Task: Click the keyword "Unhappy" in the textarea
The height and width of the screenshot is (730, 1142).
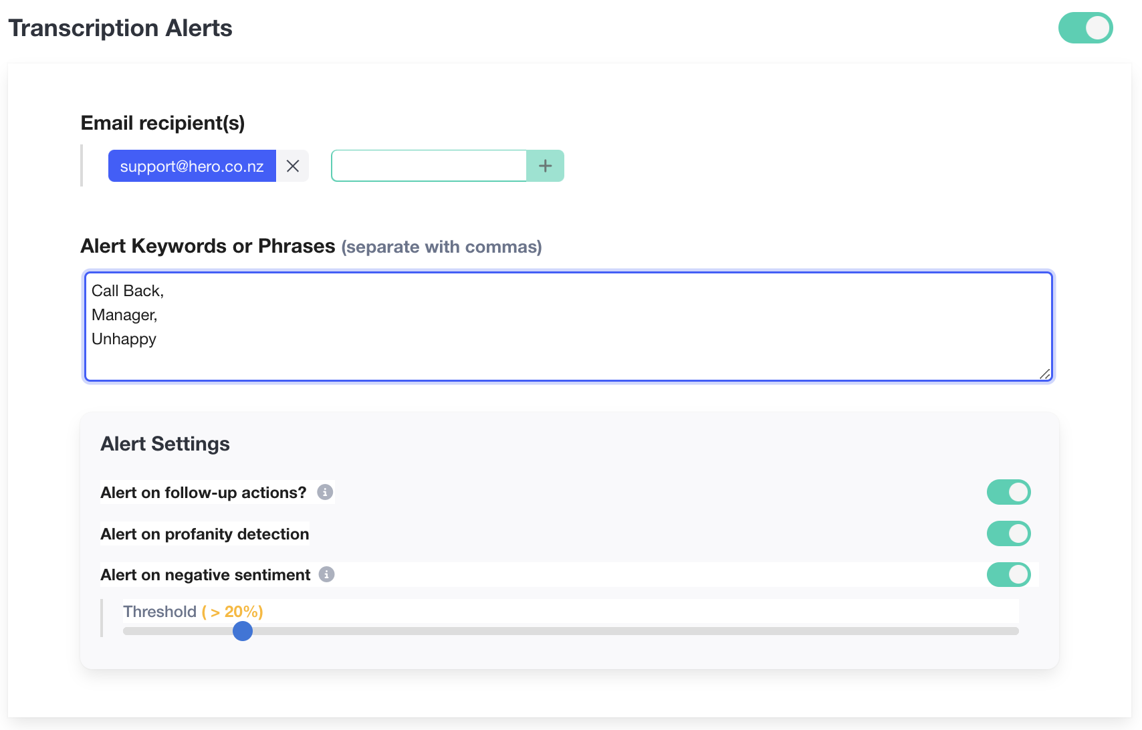Action: coord(124,339)
